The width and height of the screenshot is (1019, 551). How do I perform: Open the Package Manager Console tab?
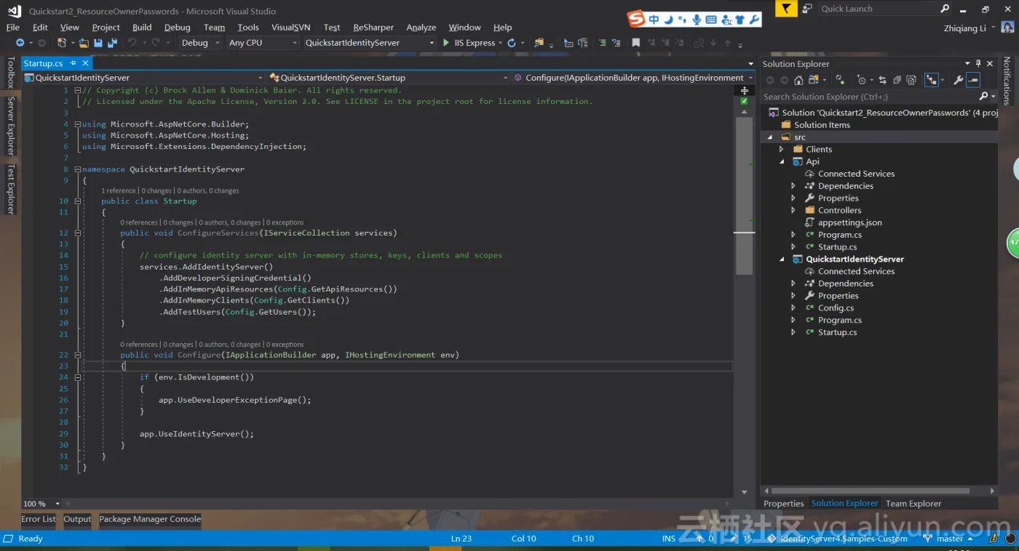pyautogui.click(x=150, y=519)
